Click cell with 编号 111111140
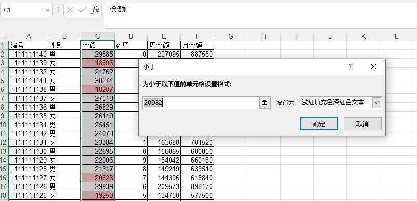417x201 pixels. coord(29,55)
